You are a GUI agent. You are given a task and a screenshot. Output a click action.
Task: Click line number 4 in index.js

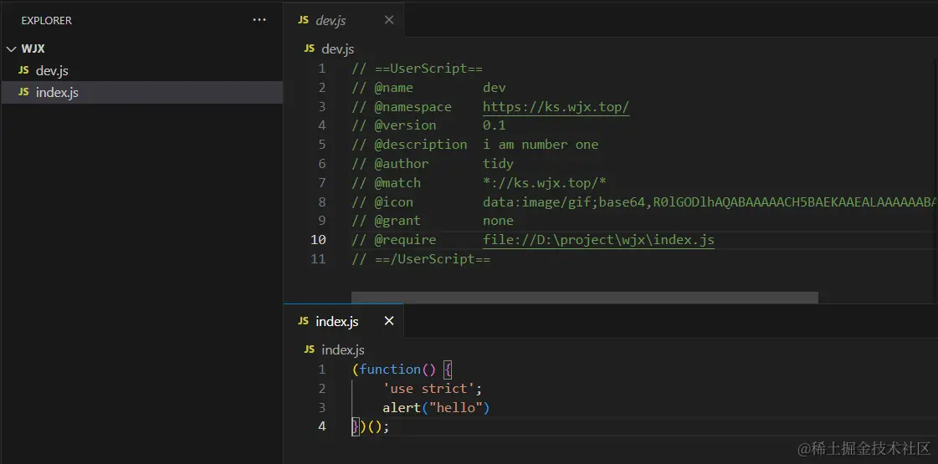322,427
